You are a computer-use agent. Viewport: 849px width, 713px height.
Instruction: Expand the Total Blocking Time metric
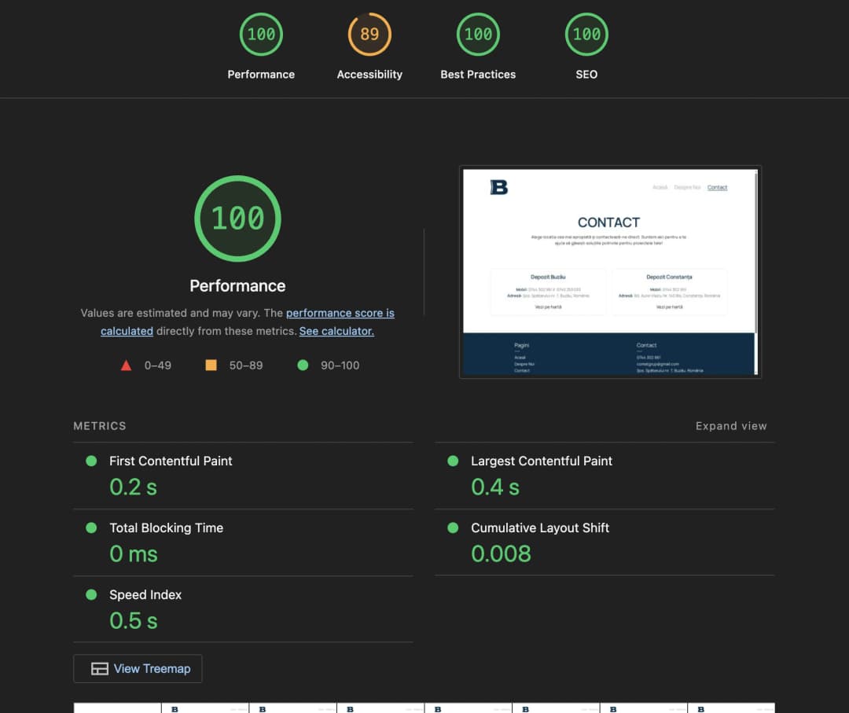click(166, 528)
